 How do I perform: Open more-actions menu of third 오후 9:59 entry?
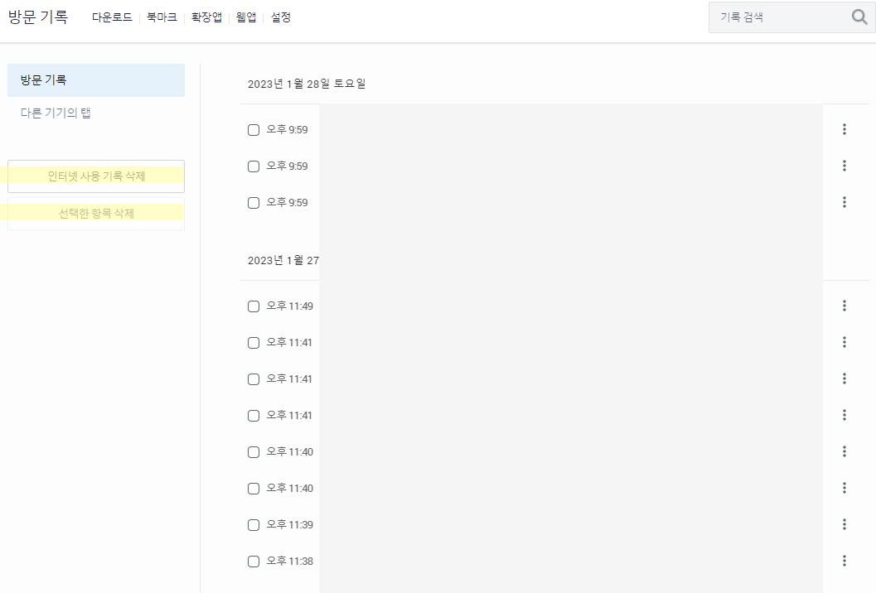pos(845,201)
